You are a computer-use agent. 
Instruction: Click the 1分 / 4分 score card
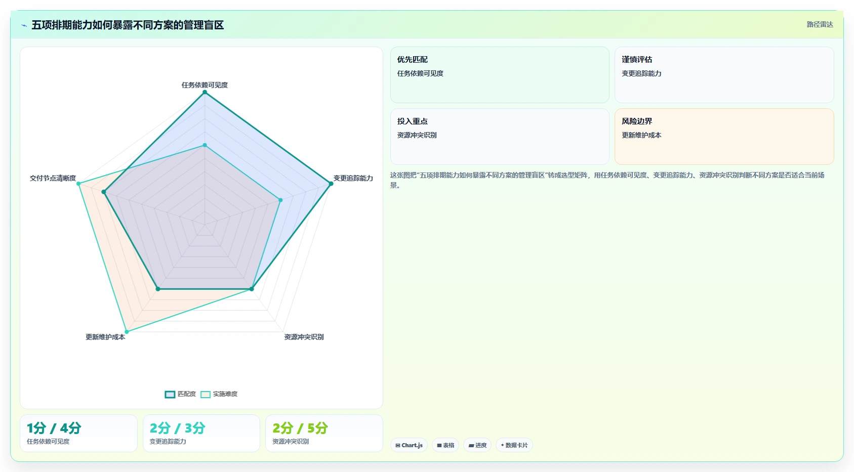(78, 433)
